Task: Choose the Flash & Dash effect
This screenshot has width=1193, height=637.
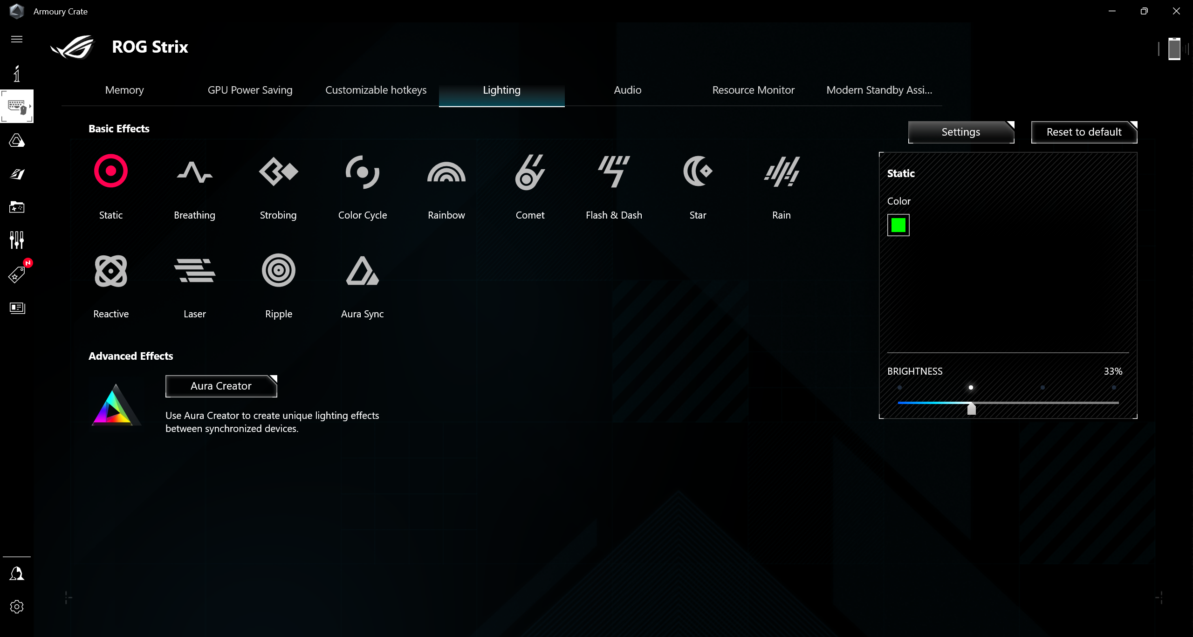Action: coord(614,171)
